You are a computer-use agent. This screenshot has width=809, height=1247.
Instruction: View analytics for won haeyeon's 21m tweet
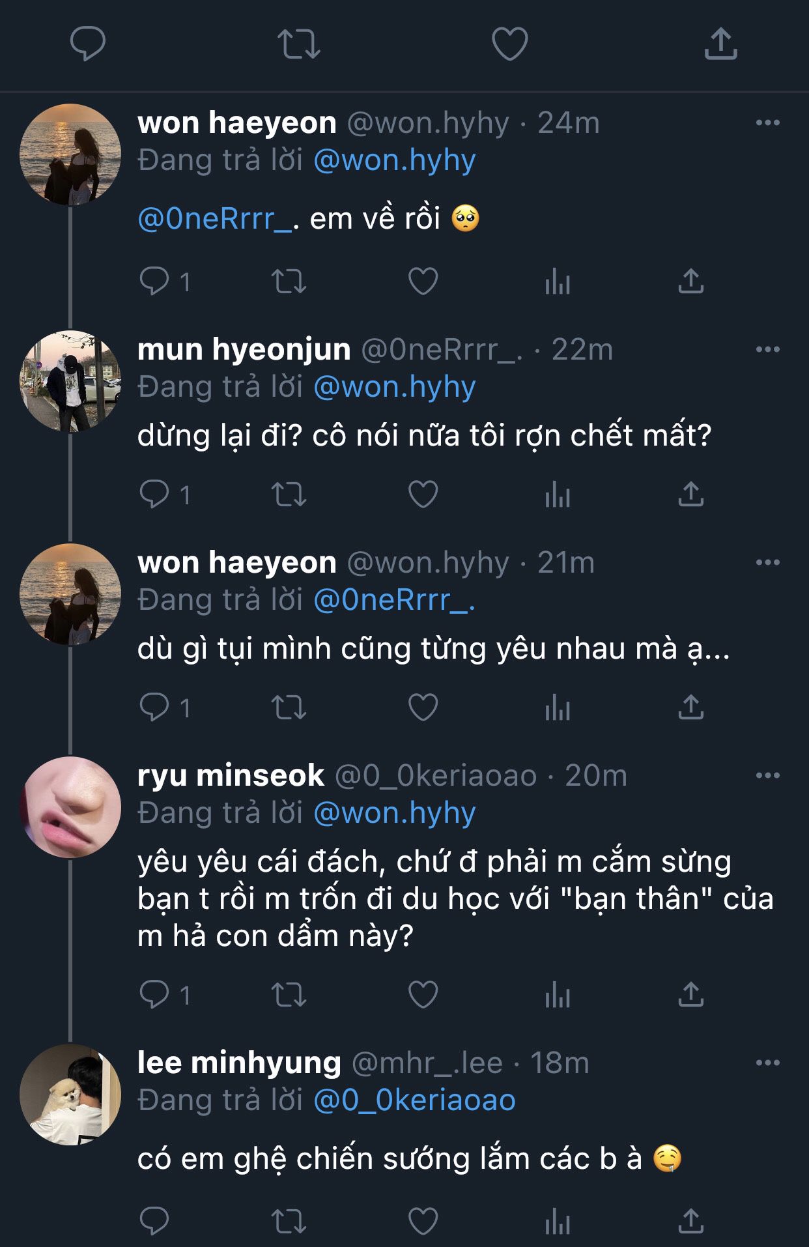[558, 708]
